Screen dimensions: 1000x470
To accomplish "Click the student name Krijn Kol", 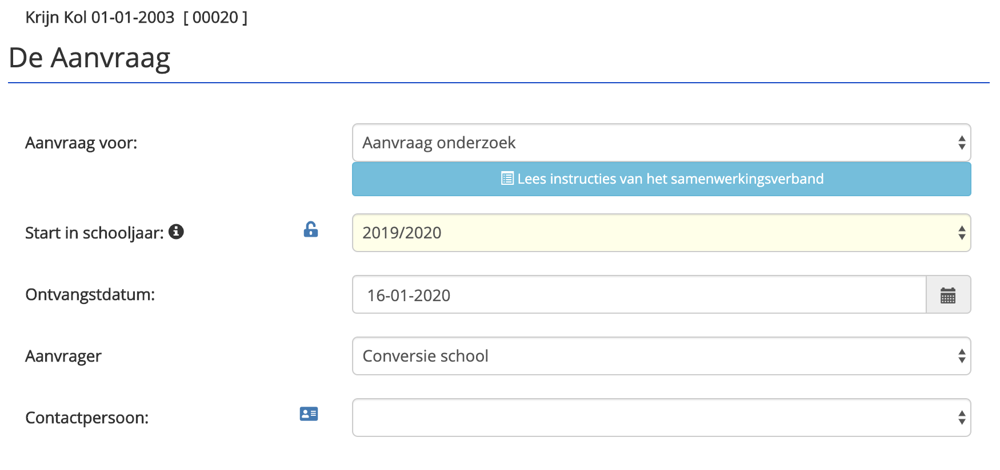I will [x=56, y=18].
